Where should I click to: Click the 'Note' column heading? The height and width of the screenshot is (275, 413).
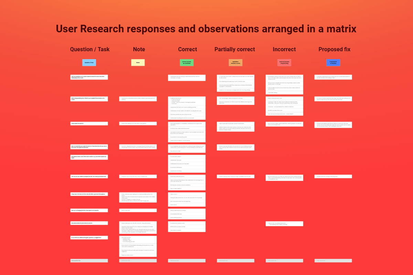[x=139, y=49]
